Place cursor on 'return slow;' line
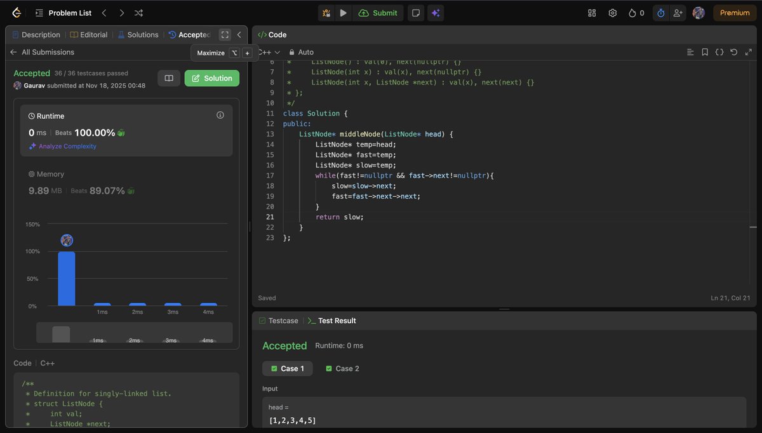This screenshot has height=433, width=762. pyautogui.click(x=339, y=217)
